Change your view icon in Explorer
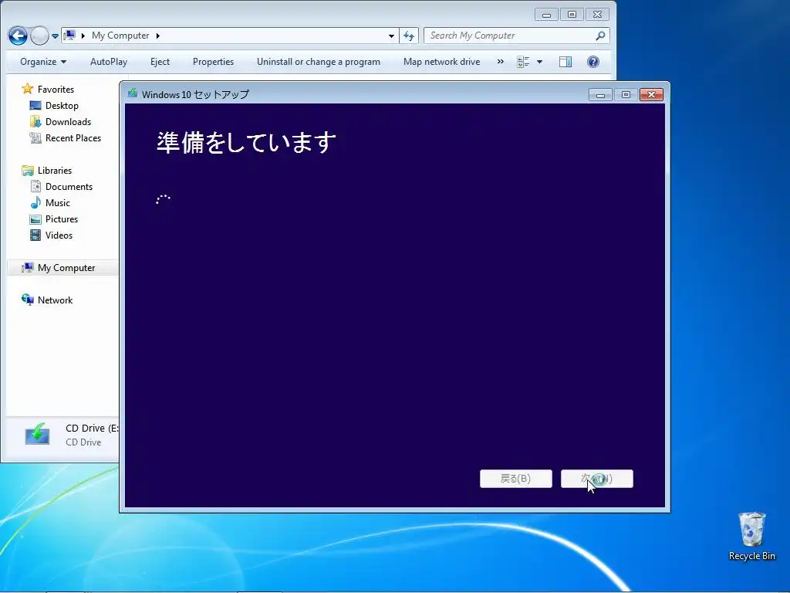This screenshot has height=593, width=790. [523, 62]
